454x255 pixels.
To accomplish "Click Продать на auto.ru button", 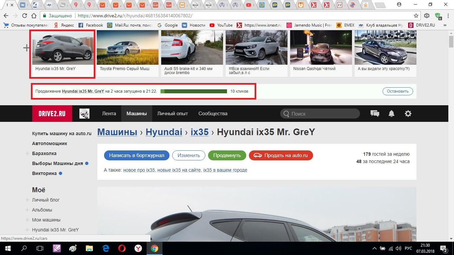I will coord(281,155).
